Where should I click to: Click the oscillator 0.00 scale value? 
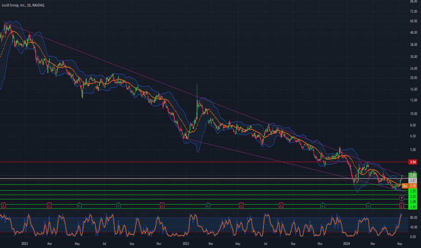click(x=413, y=237)
